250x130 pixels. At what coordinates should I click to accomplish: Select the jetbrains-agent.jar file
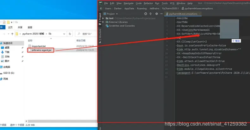tap(41, 50)
